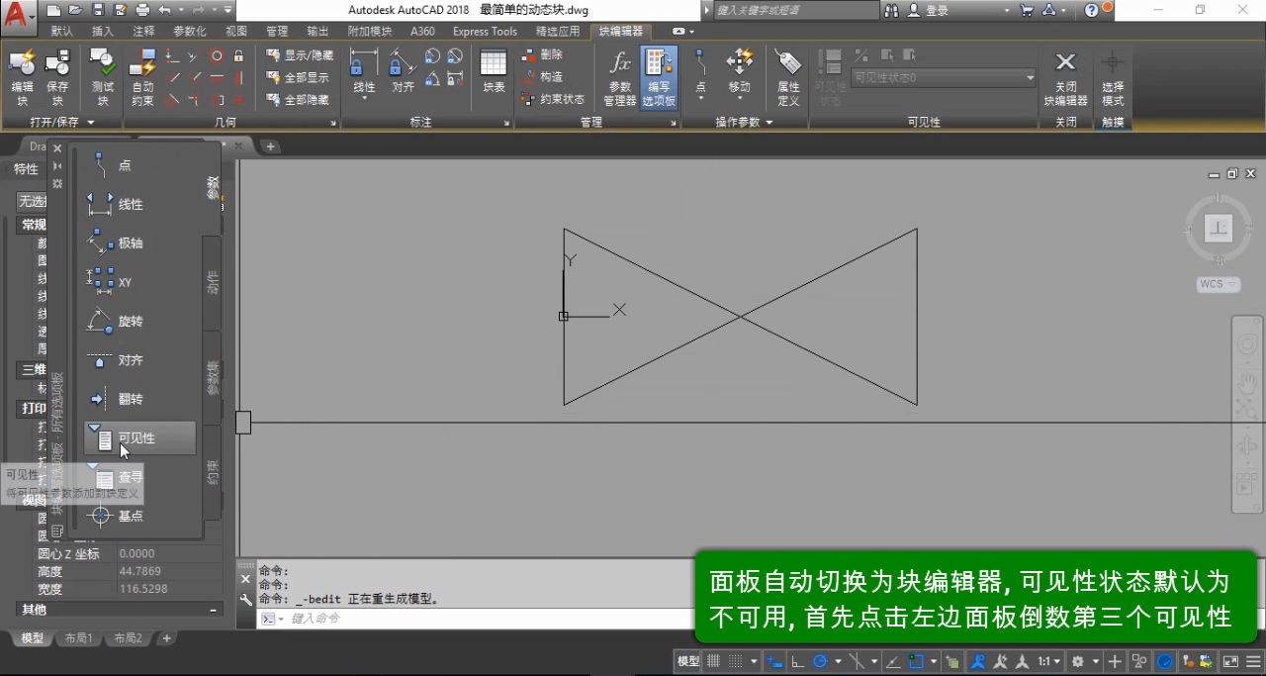Viewport: 1266px width, 676px height.
Task: Click 全部隐藏 (Hide All) constraints
Action: [298, 100]
